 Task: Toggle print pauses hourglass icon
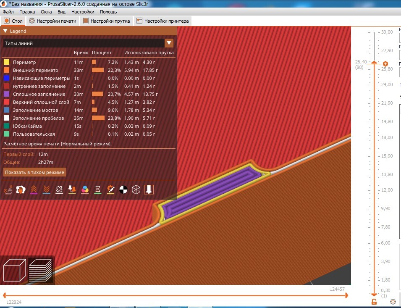(x=98, y=190)
